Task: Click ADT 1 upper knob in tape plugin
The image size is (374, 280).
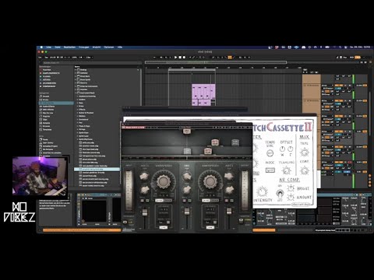Action: click(143, 177)
